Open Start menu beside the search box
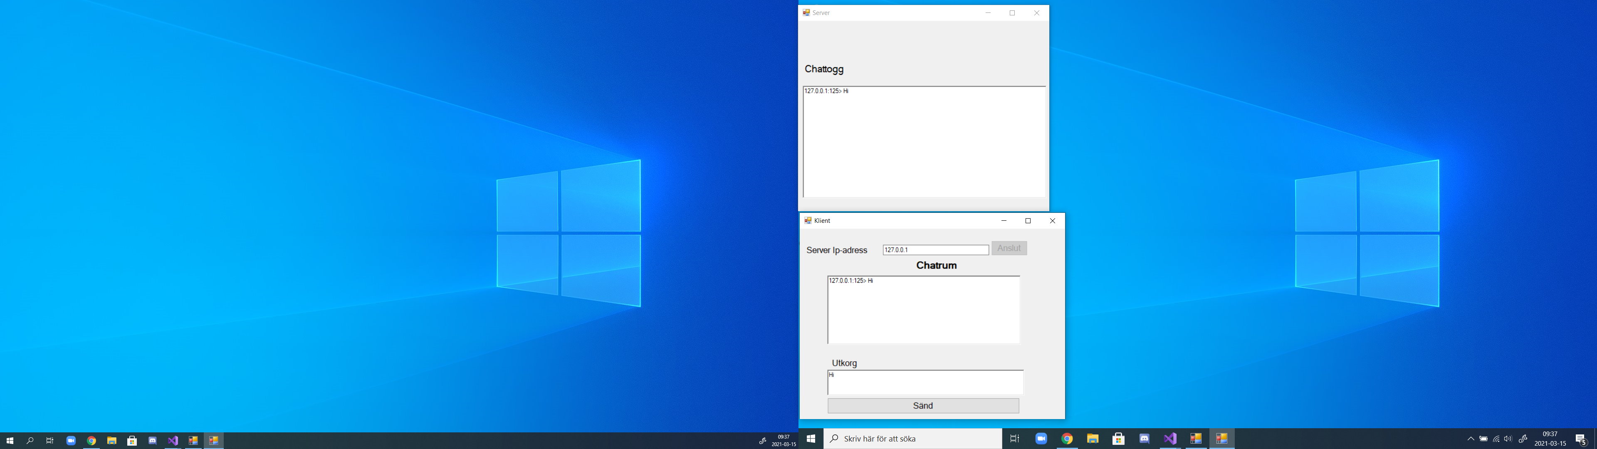Screen dimensions: 1597x449 (811, 439)
